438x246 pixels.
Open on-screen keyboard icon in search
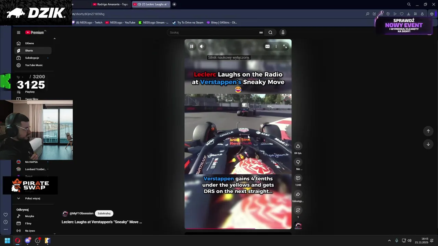[x=261, y=32]
